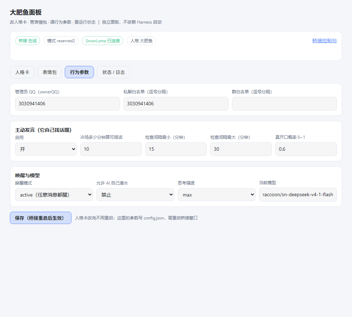The height and width of the screenshot is (317, 352).
Task: Click the 检查间隔最大 field showing 30
Action: click(x=241, y=149)
